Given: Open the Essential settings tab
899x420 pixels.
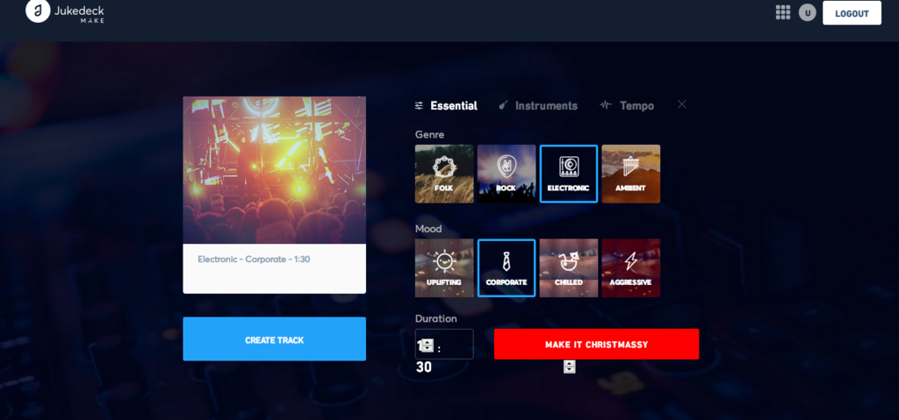Looking at the screenshot, I should [x=446, y=105].
